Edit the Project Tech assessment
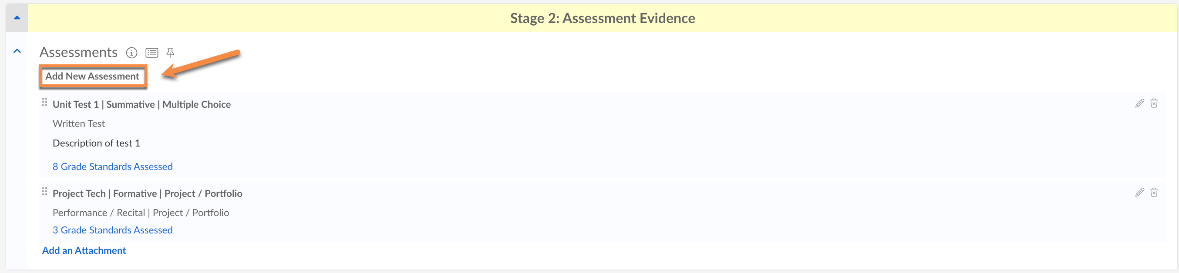Screen dimensions: 1179x273 (x=1139, y=193)
